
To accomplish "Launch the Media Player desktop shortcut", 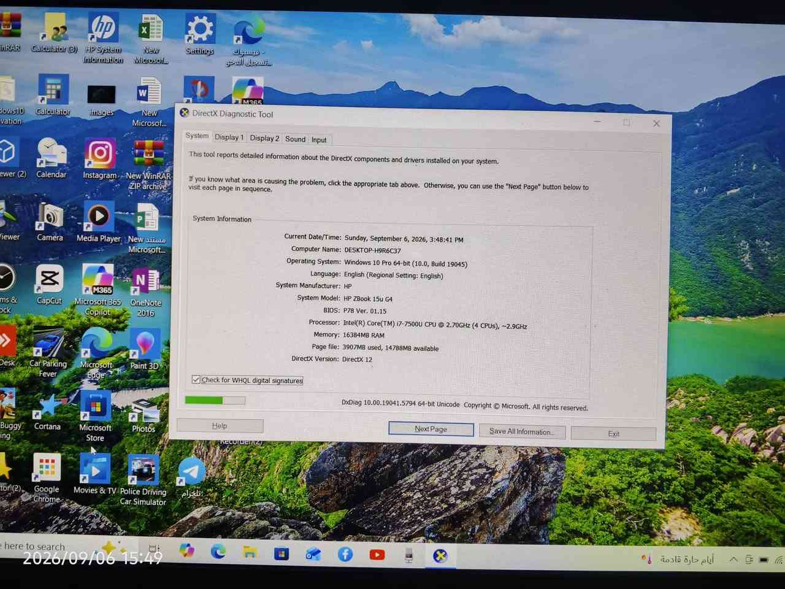I will pyautogui.click(x=99, y=221).
